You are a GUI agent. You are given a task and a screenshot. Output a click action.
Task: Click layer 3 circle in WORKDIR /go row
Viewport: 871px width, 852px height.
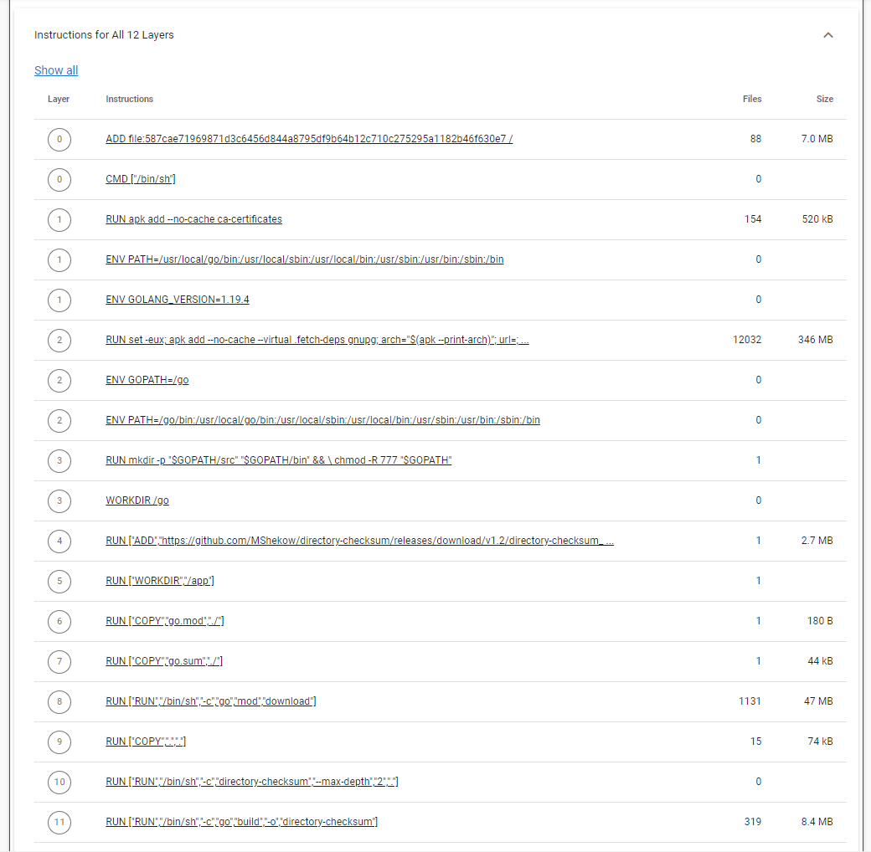click(59, 500)
